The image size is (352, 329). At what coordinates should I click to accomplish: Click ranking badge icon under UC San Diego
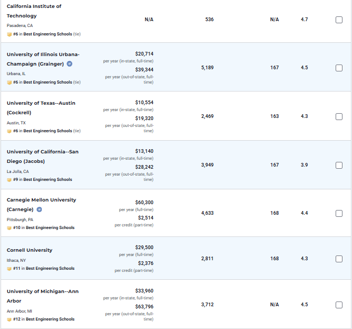[9, 179]
